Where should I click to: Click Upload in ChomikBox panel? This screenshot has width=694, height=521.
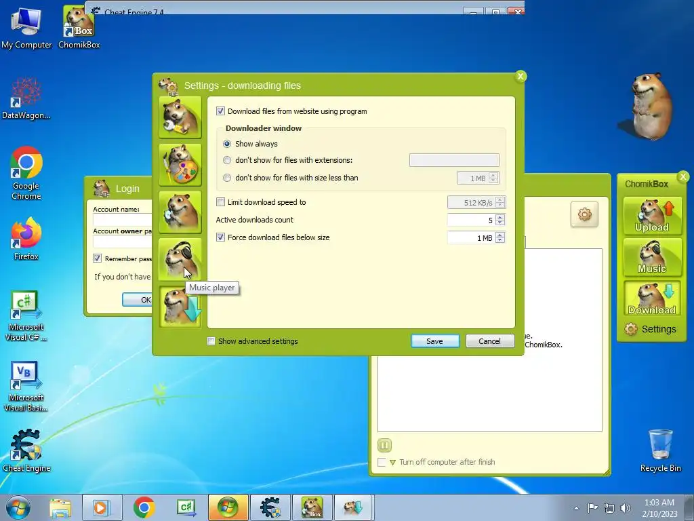(653, 216)
